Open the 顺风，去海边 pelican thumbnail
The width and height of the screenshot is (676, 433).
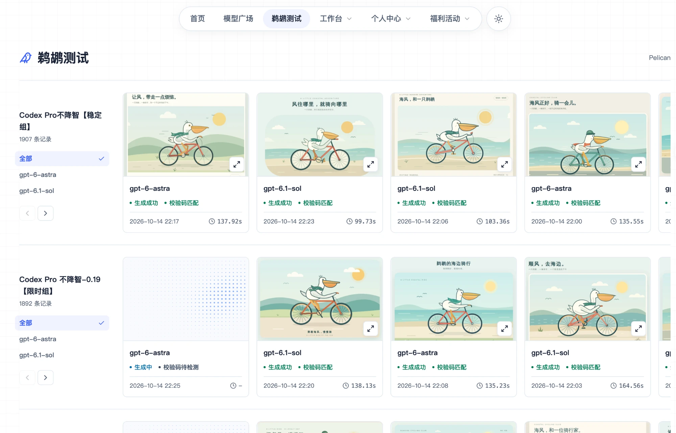tap(587, 299)
